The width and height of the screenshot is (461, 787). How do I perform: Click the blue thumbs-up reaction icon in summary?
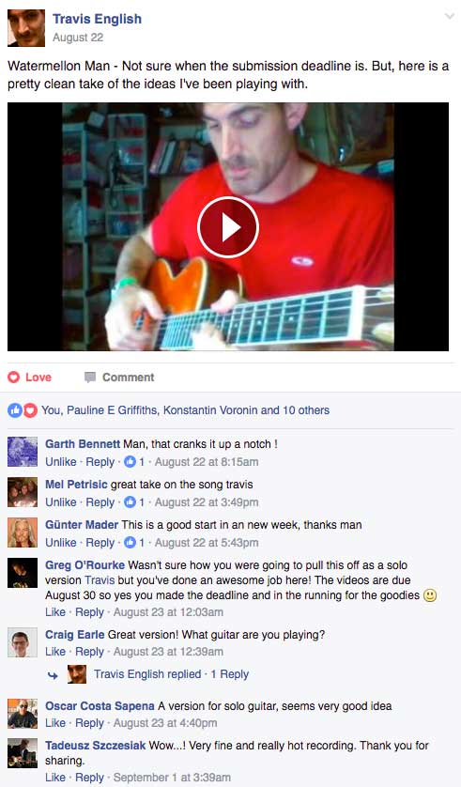(14, 410)
